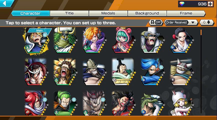Select green-haired Zoro with headphones
This screenshot has width=217, height=120.
65,103
